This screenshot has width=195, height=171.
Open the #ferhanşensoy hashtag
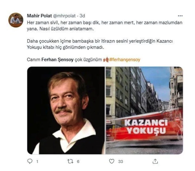(x=125, y=60)
